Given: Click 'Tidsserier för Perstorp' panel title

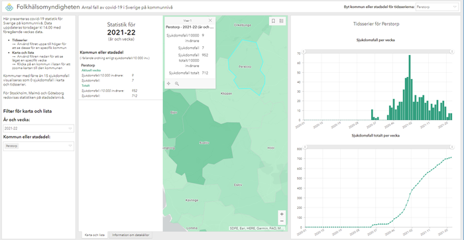Looking at the screenshot, I should (376, 24).
